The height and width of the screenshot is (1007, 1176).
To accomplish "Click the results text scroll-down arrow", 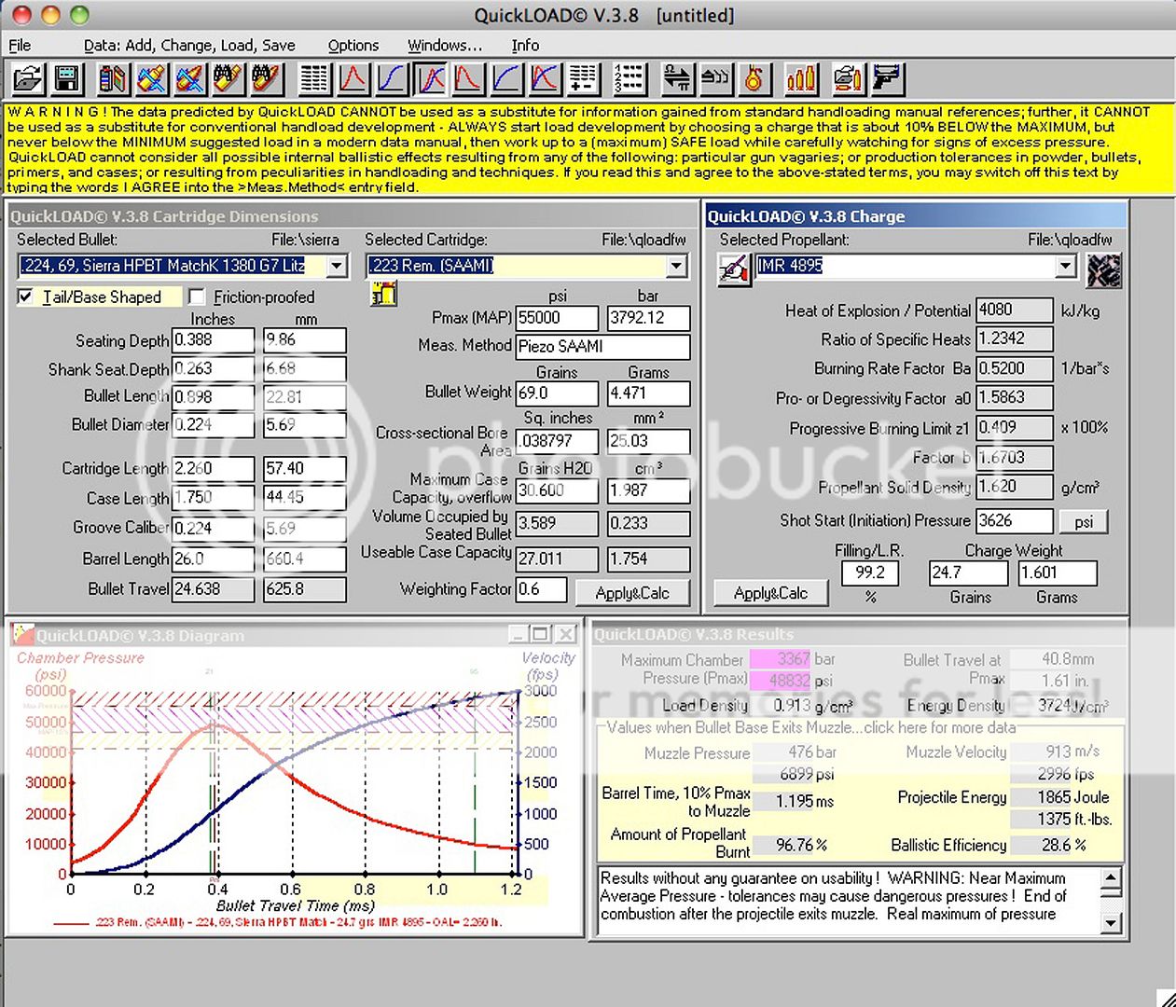I will (x=1111, y=923).
